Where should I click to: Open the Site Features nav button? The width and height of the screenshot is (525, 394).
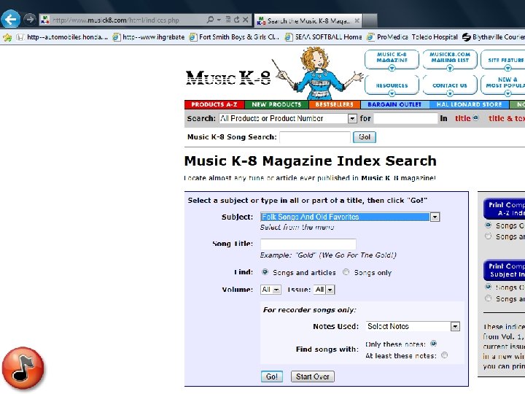click(503, 59)
